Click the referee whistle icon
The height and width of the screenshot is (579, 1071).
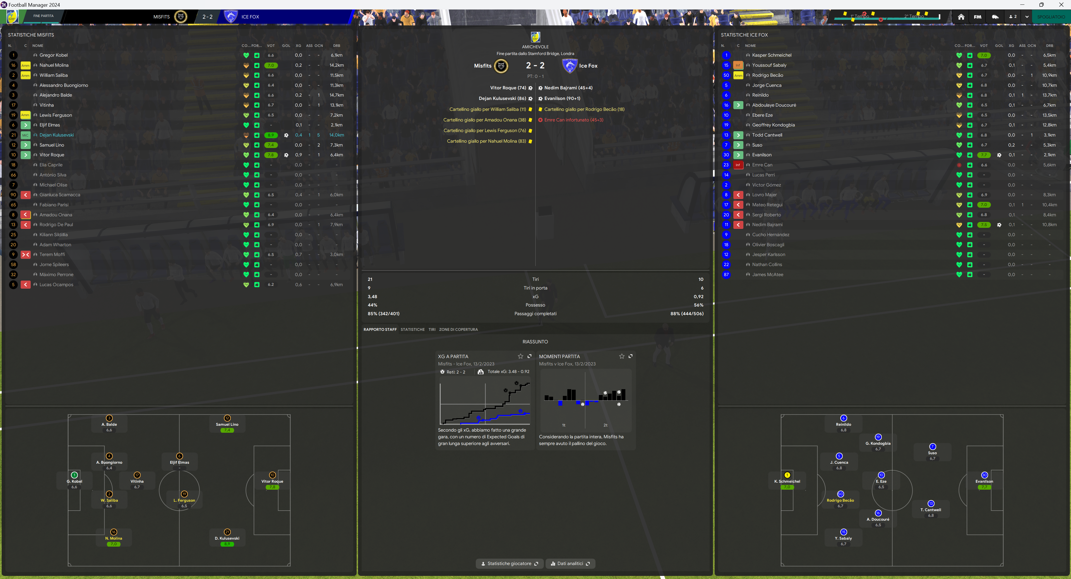pyautogui.click(x=995, y=17)
